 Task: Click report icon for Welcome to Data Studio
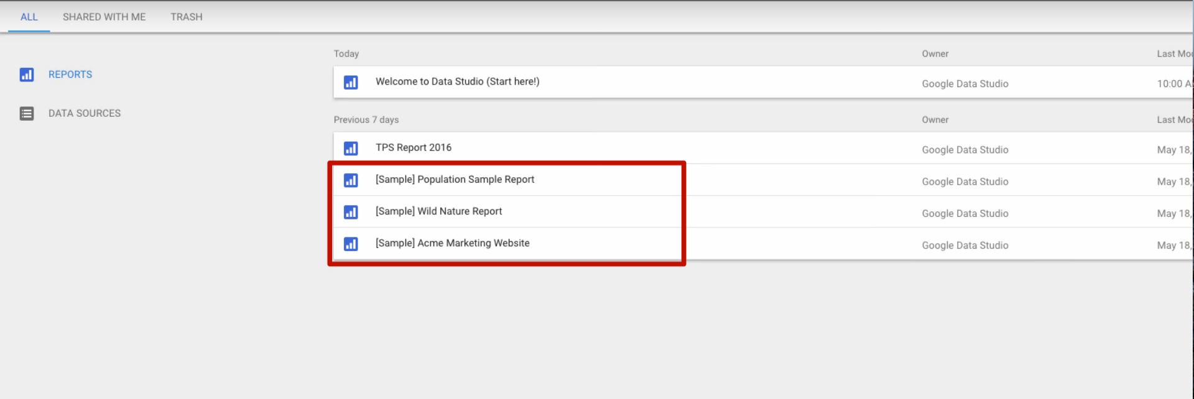click(351, 82)
